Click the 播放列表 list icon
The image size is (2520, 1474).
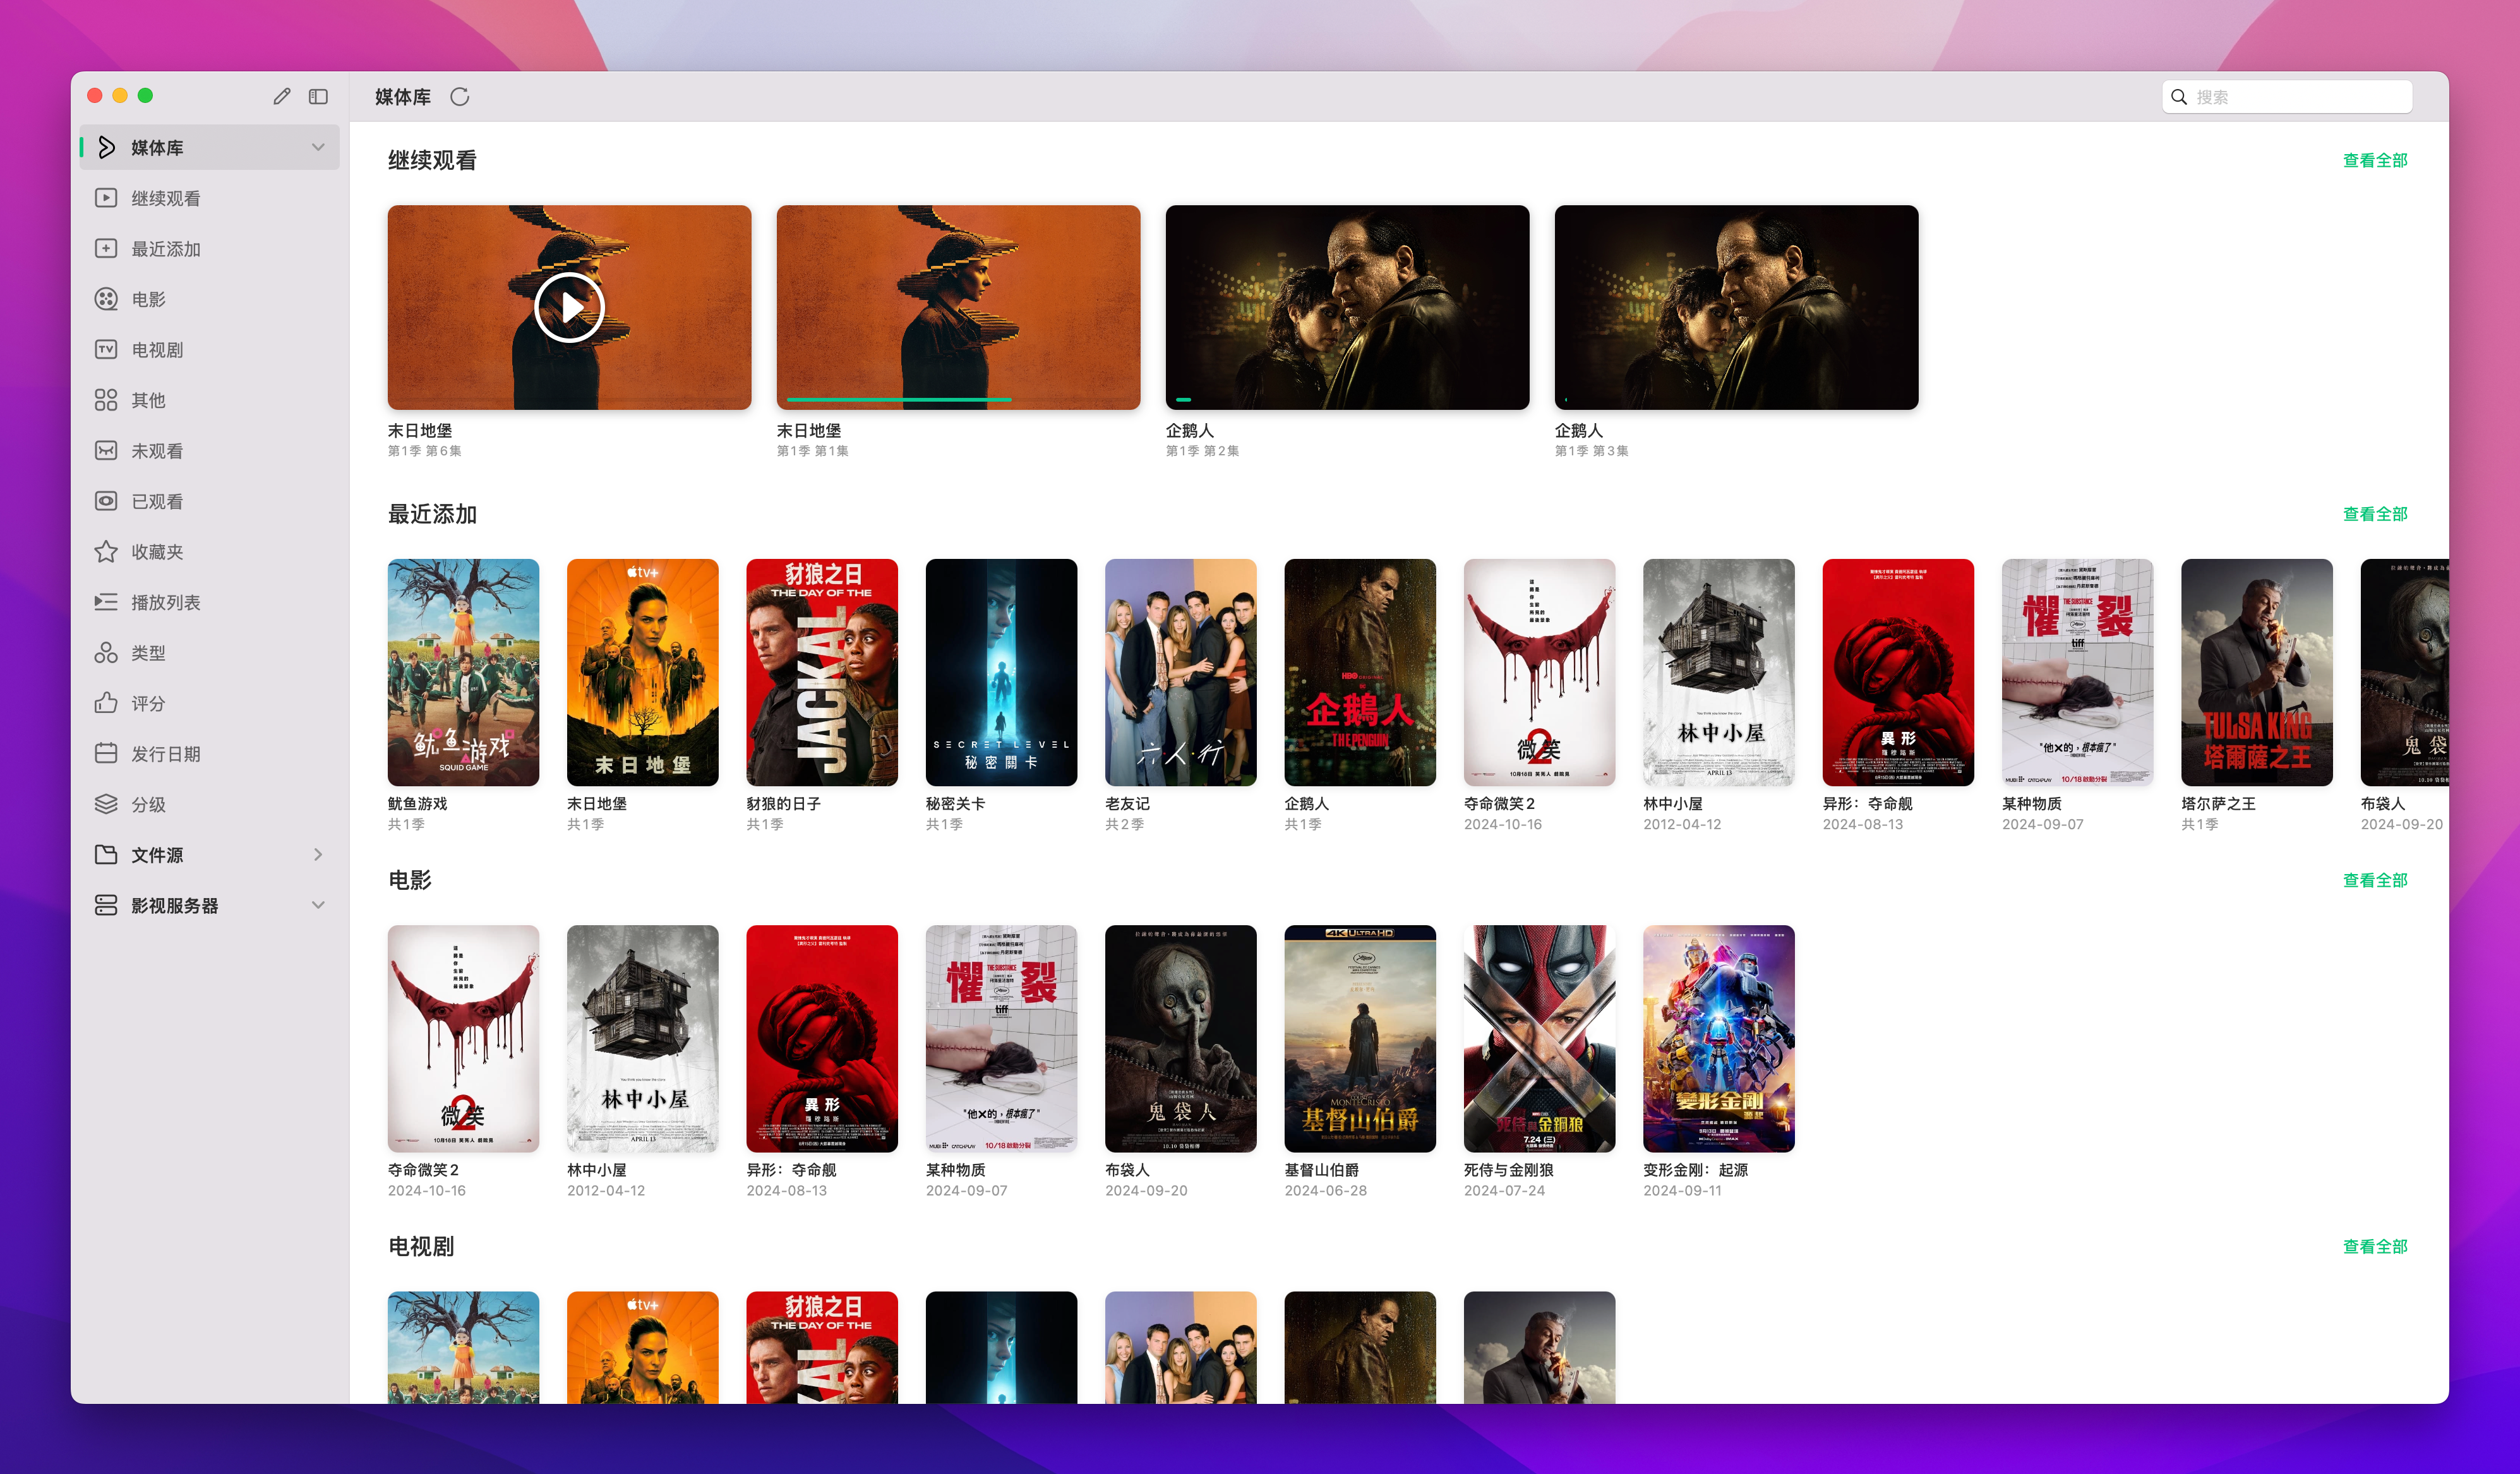[x=106, y=602]
